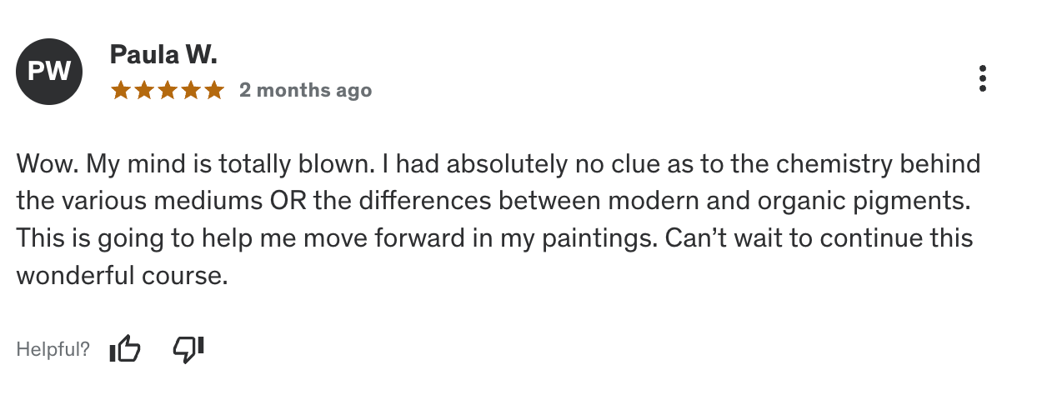Click the reviewer name Paula W.
The width and height of the screenshot is (1057, 415).
163,56
